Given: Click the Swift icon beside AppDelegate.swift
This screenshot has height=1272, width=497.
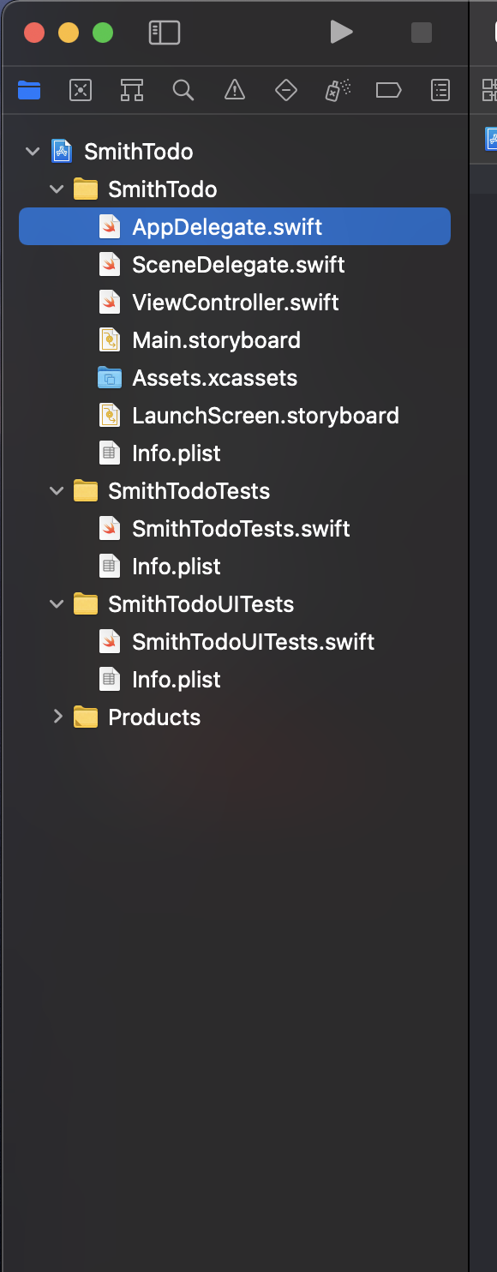Looking at the screenshot, I should (110, 227).
